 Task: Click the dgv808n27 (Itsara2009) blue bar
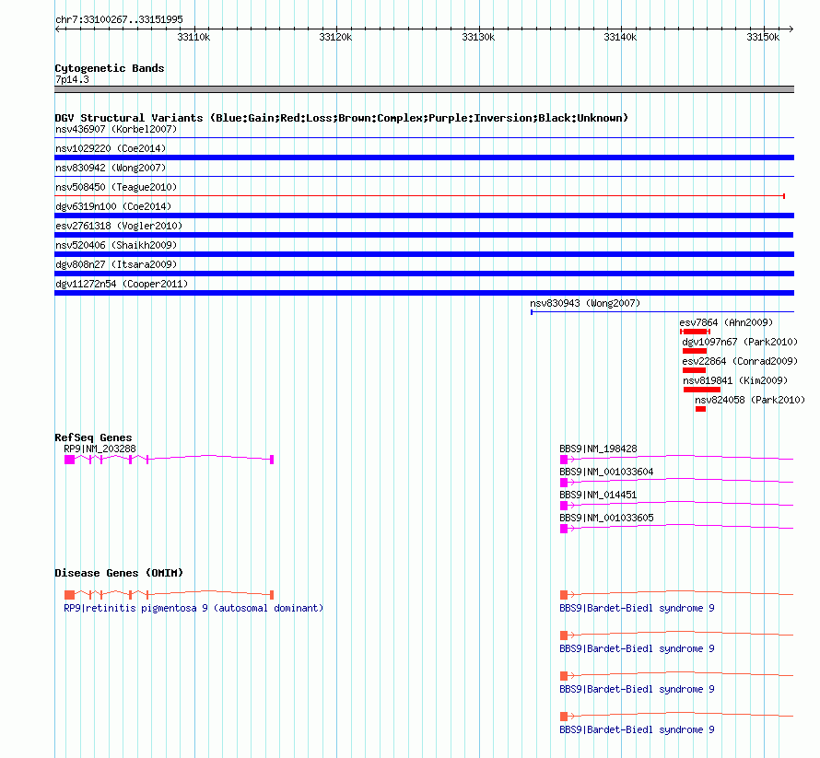(424, 274)
